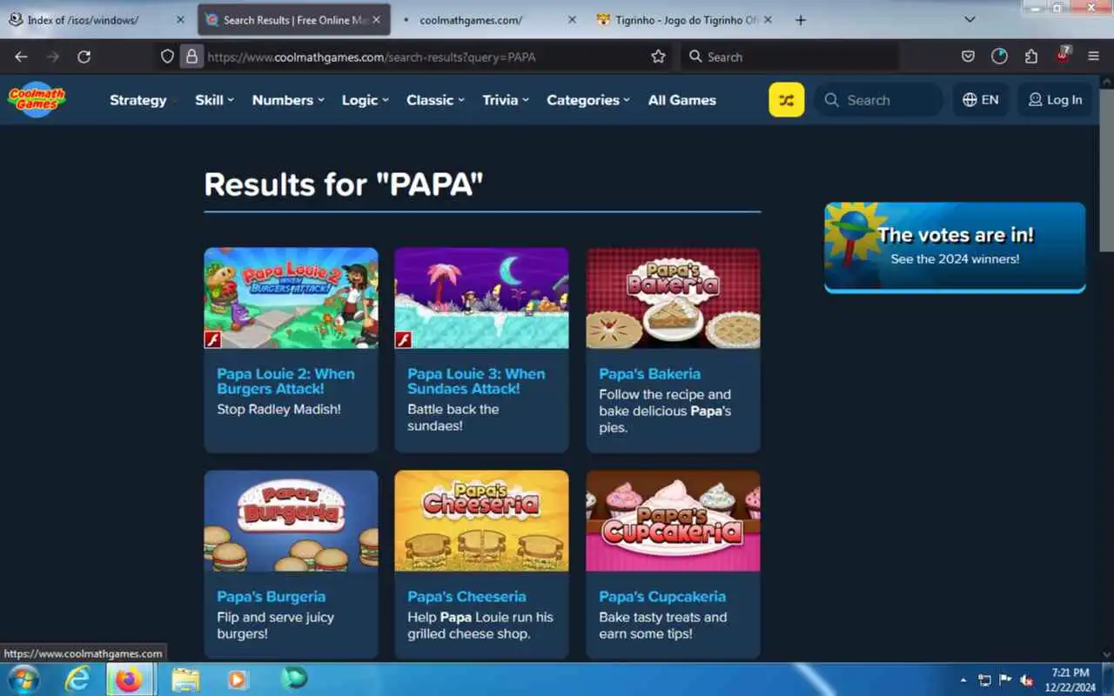Expand the Strategy menu
Image resolution: width=1114 pixels, height=696 pixels.
coord(142,100)
